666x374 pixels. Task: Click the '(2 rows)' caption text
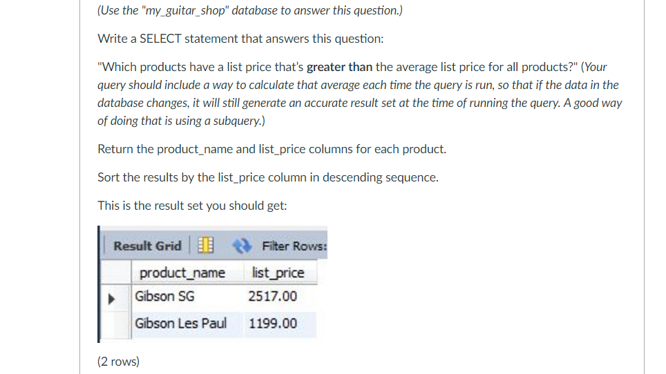(119, 362)
